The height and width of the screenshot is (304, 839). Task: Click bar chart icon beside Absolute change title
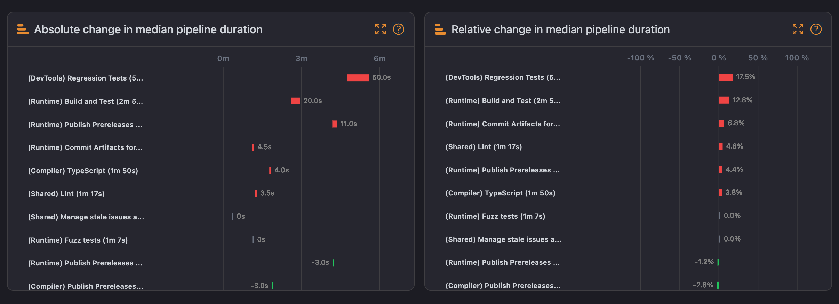click(x=23, y=29)
